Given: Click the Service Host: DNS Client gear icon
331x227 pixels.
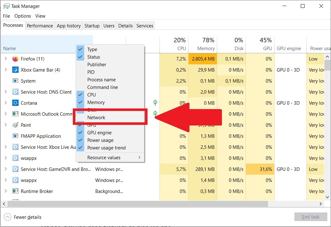Looking at the screenshot, I should pos(15,92).
